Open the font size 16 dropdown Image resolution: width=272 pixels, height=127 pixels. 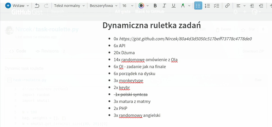click(x=128, y=6)
